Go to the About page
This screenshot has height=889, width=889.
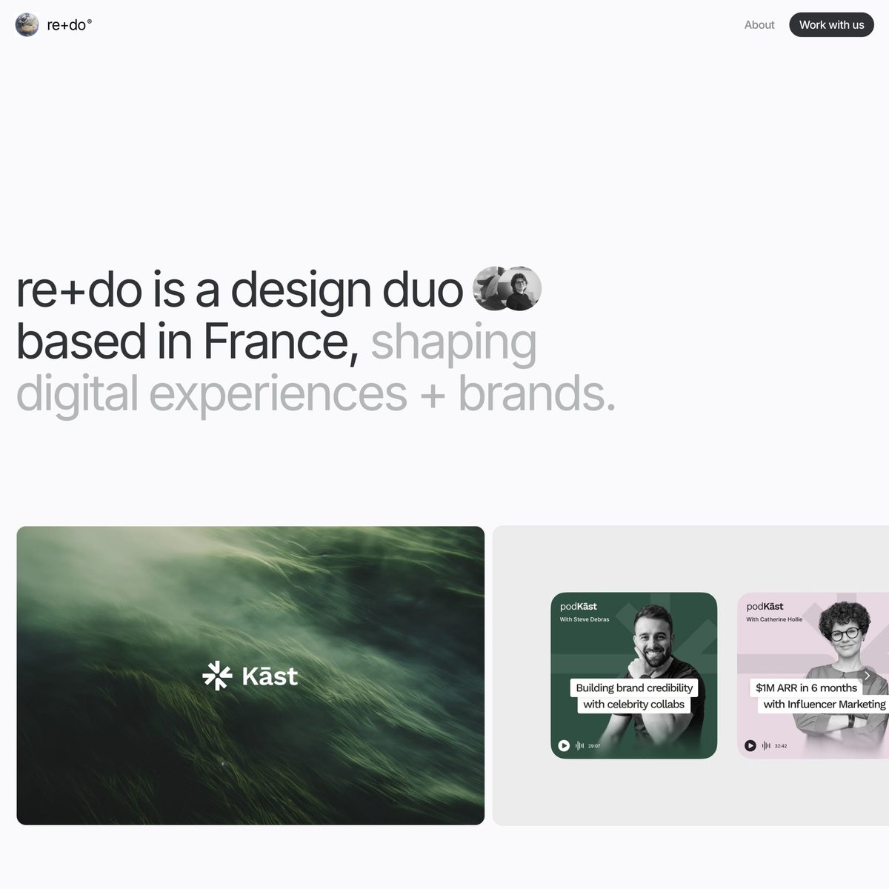pos(759,24)
